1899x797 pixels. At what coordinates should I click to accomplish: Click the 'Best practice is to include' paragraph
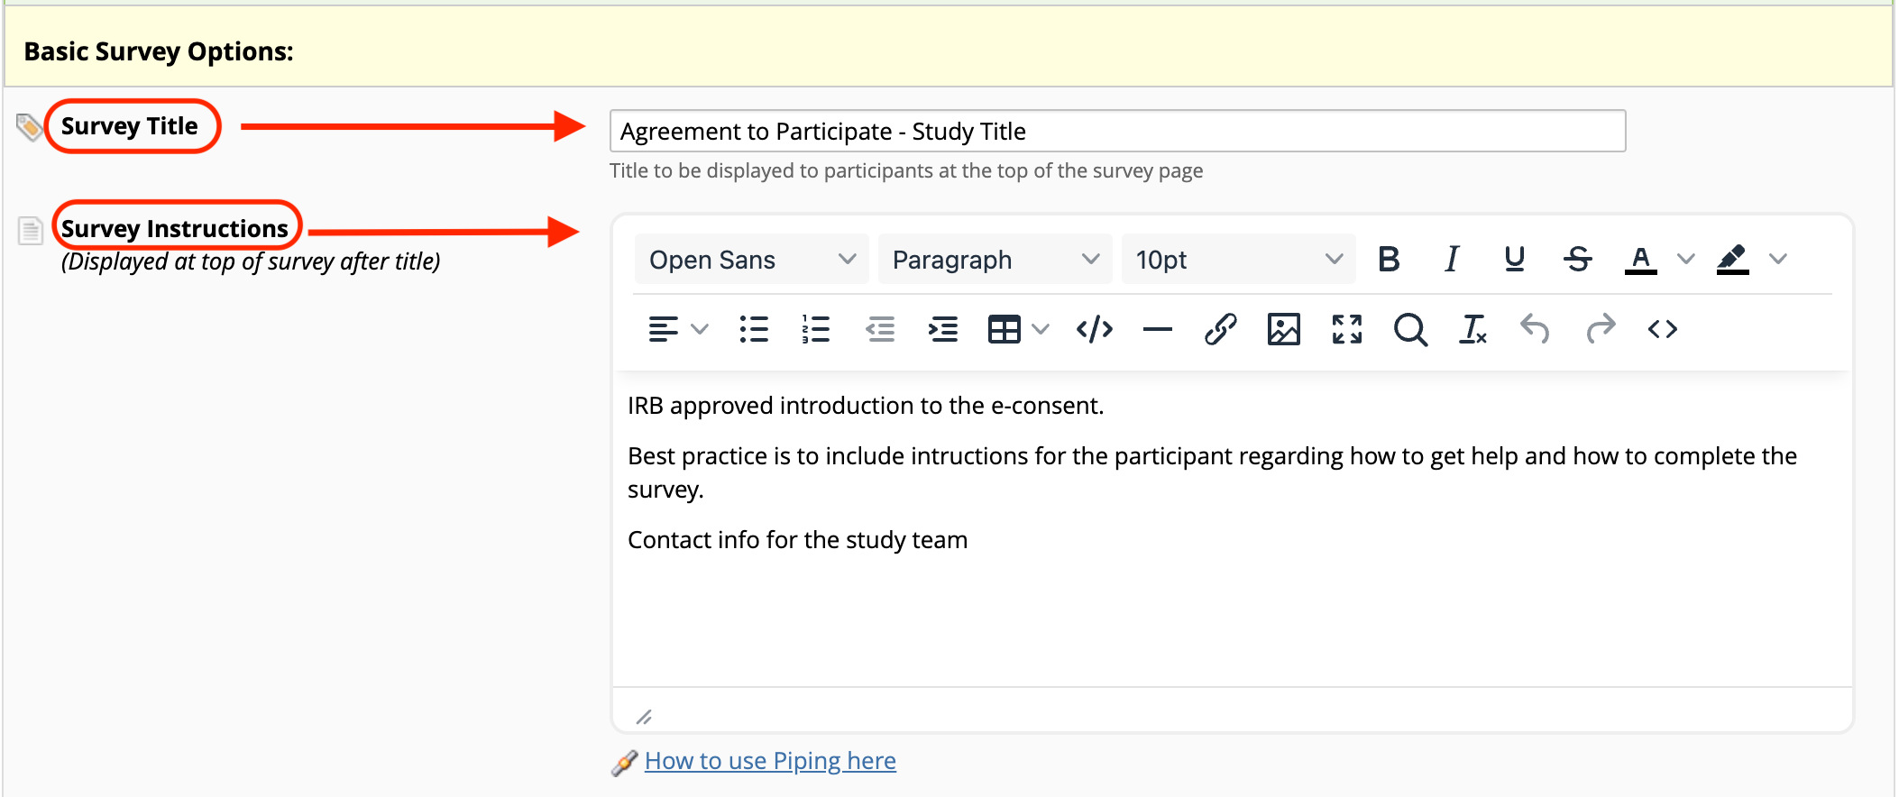tap(1213, 472)
